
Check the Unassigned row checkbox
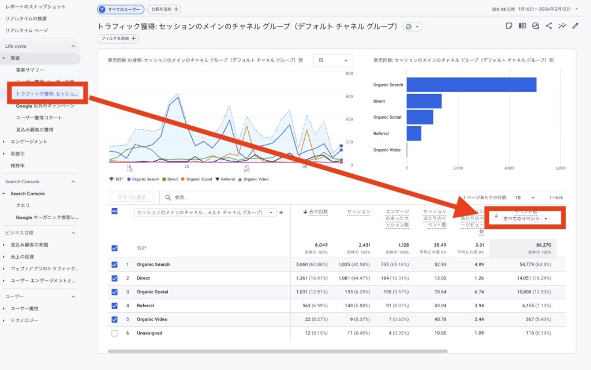pos(114,333)
